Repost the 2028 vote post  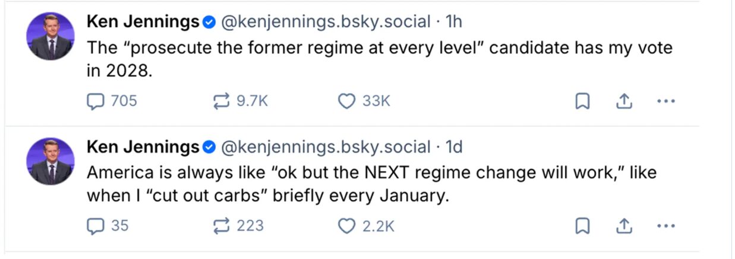tap(221, 102)
